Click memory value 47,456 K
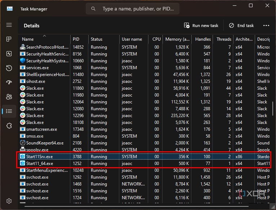276x210 pixels. click(x=181, y=75)
